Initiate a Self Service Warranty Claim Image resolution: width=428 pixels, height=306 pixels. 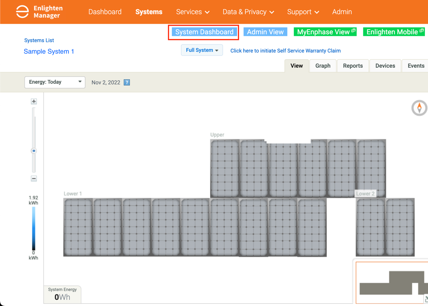click(x=285, y=51)
